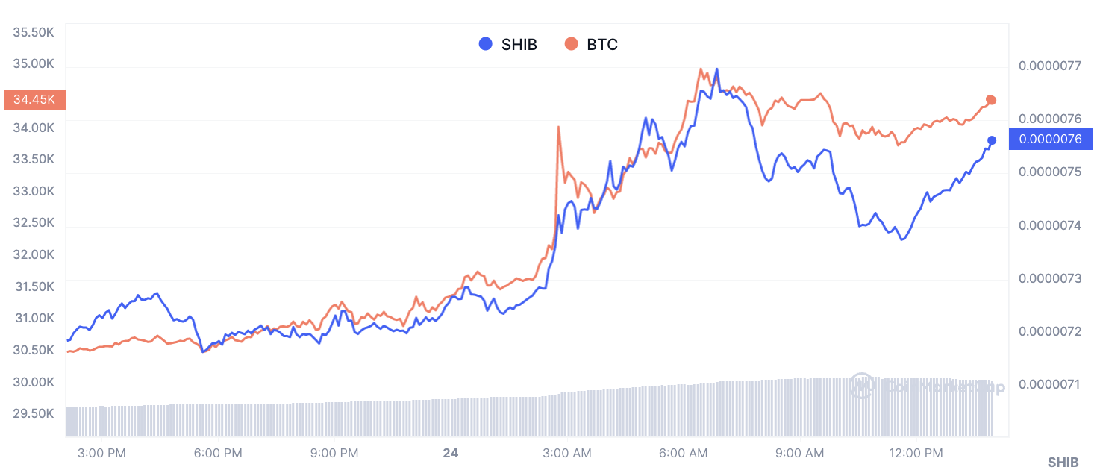
Task: Click the BTC legend text label
Action: (x=602, y=44)
